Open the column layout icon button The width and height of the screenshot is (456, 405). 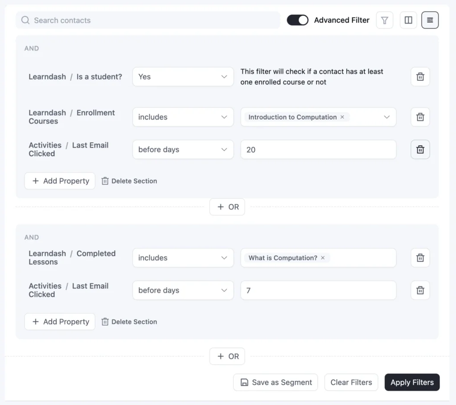408,20
